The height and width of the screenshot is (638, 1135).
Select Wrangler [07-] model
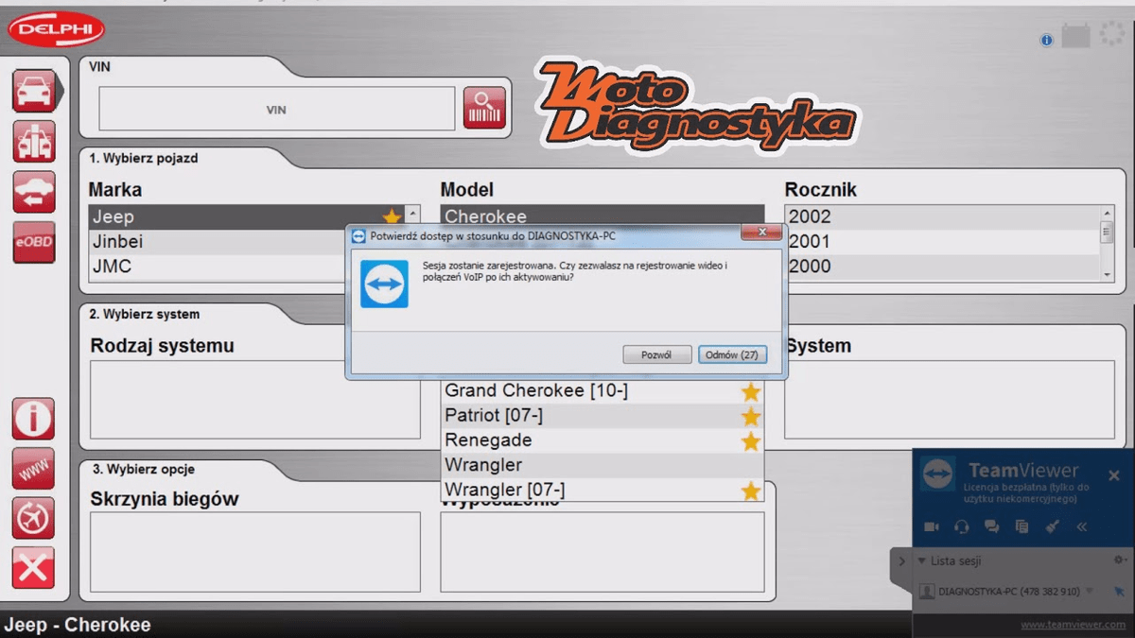pos(602,490)
